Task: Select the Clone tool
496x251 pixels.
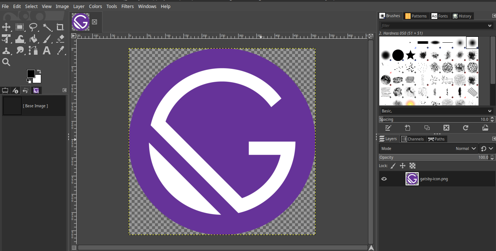Action: click(x=6, y=50)
